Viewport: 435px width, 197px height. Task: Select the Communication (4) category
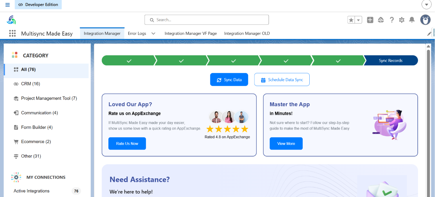[x=46, y=113]
